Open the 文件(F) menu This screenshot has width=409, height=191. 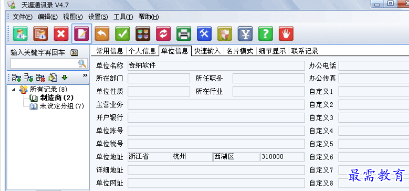point(22,17)
